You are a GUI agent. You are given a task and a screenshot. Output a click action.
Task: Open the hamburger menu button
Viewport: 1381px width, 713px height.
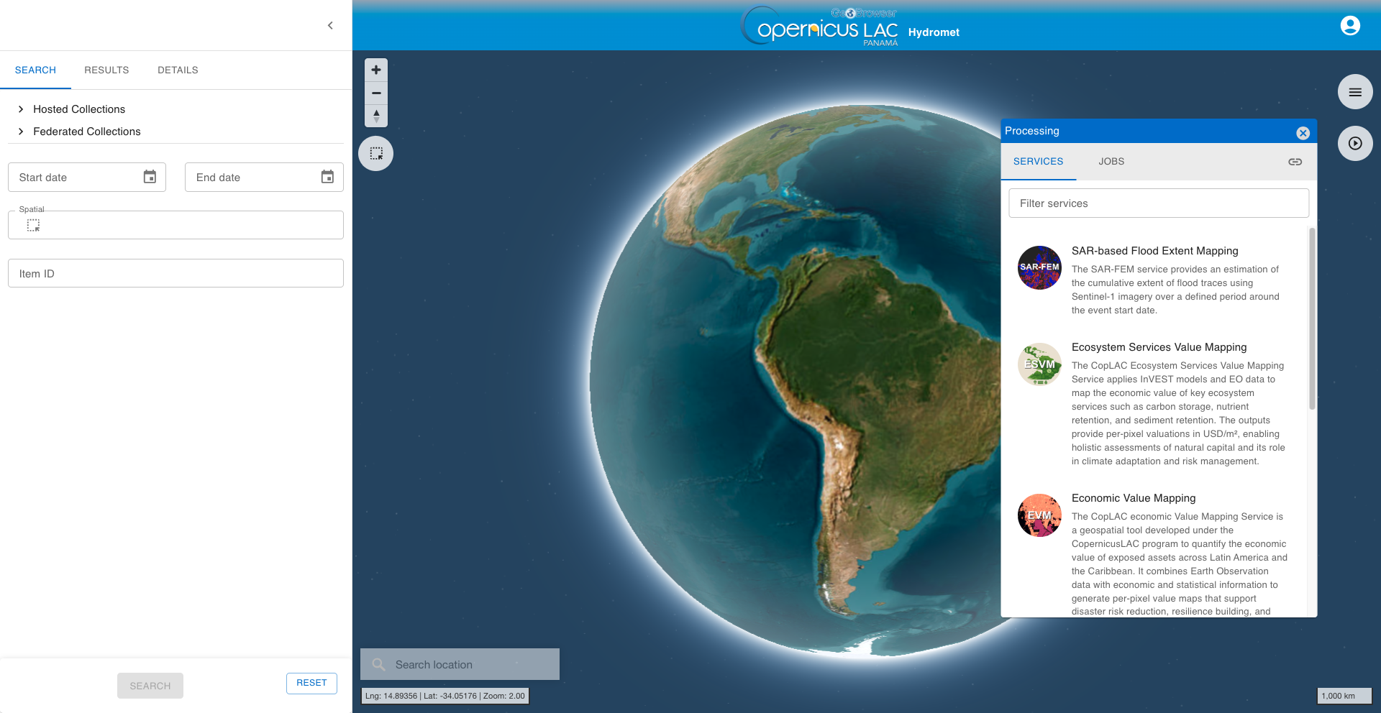point(1355,92)
